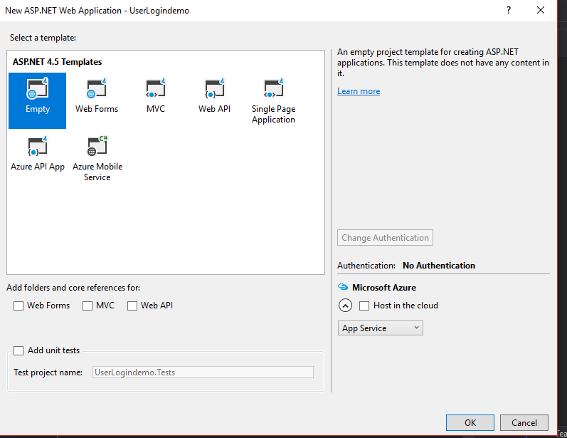Image resolution: width=567 pixels, height=438 pixels.
Task: Click the 'Select a template:' label
Action: (x=43, y=38)
